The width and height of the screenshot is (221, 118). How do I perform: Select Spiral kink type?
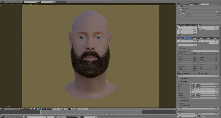click(215, 38)
